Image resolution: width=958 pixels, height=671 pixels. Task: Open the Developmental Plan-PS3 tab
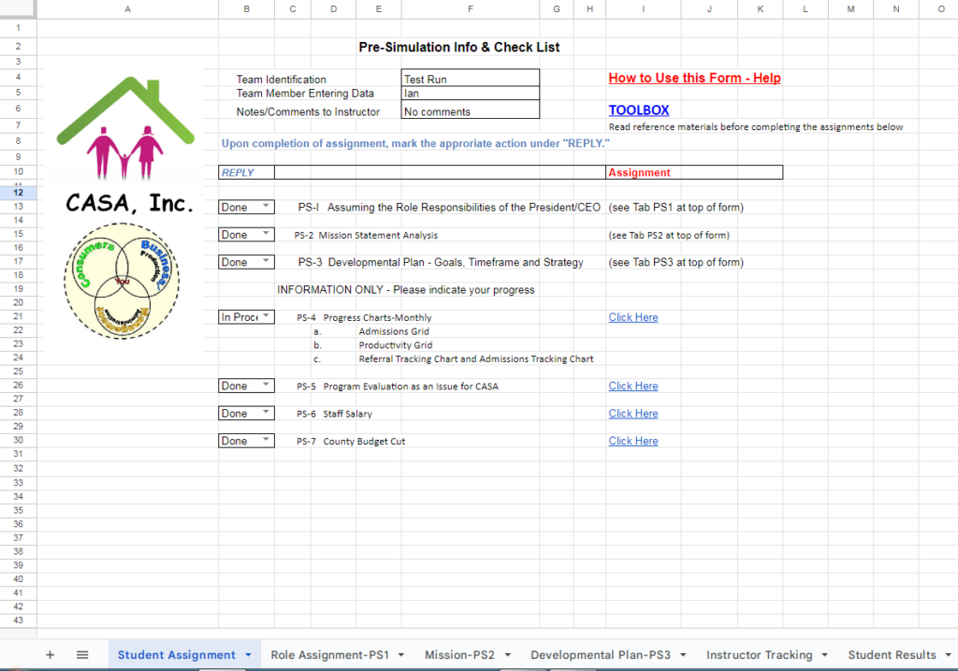coord(600,655)
